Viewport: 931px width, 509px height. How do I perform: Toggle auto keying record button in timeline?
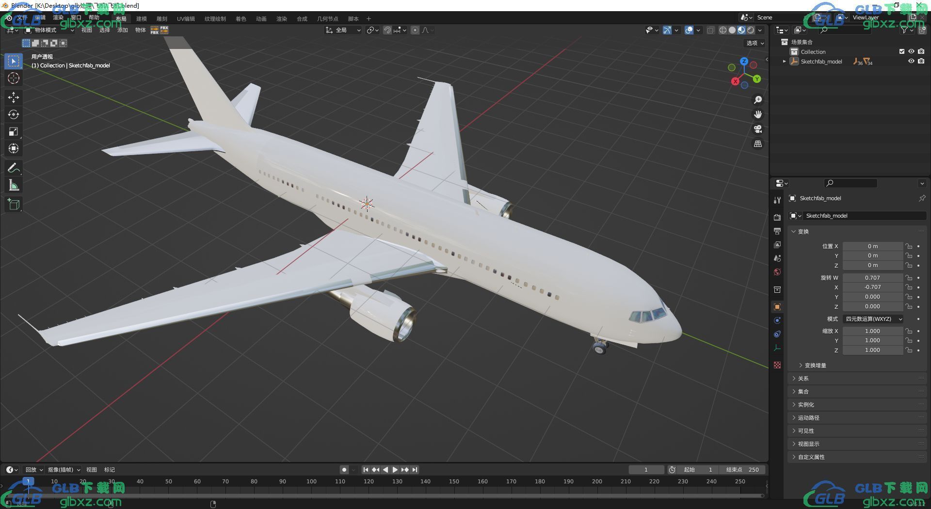click(344, 470)
